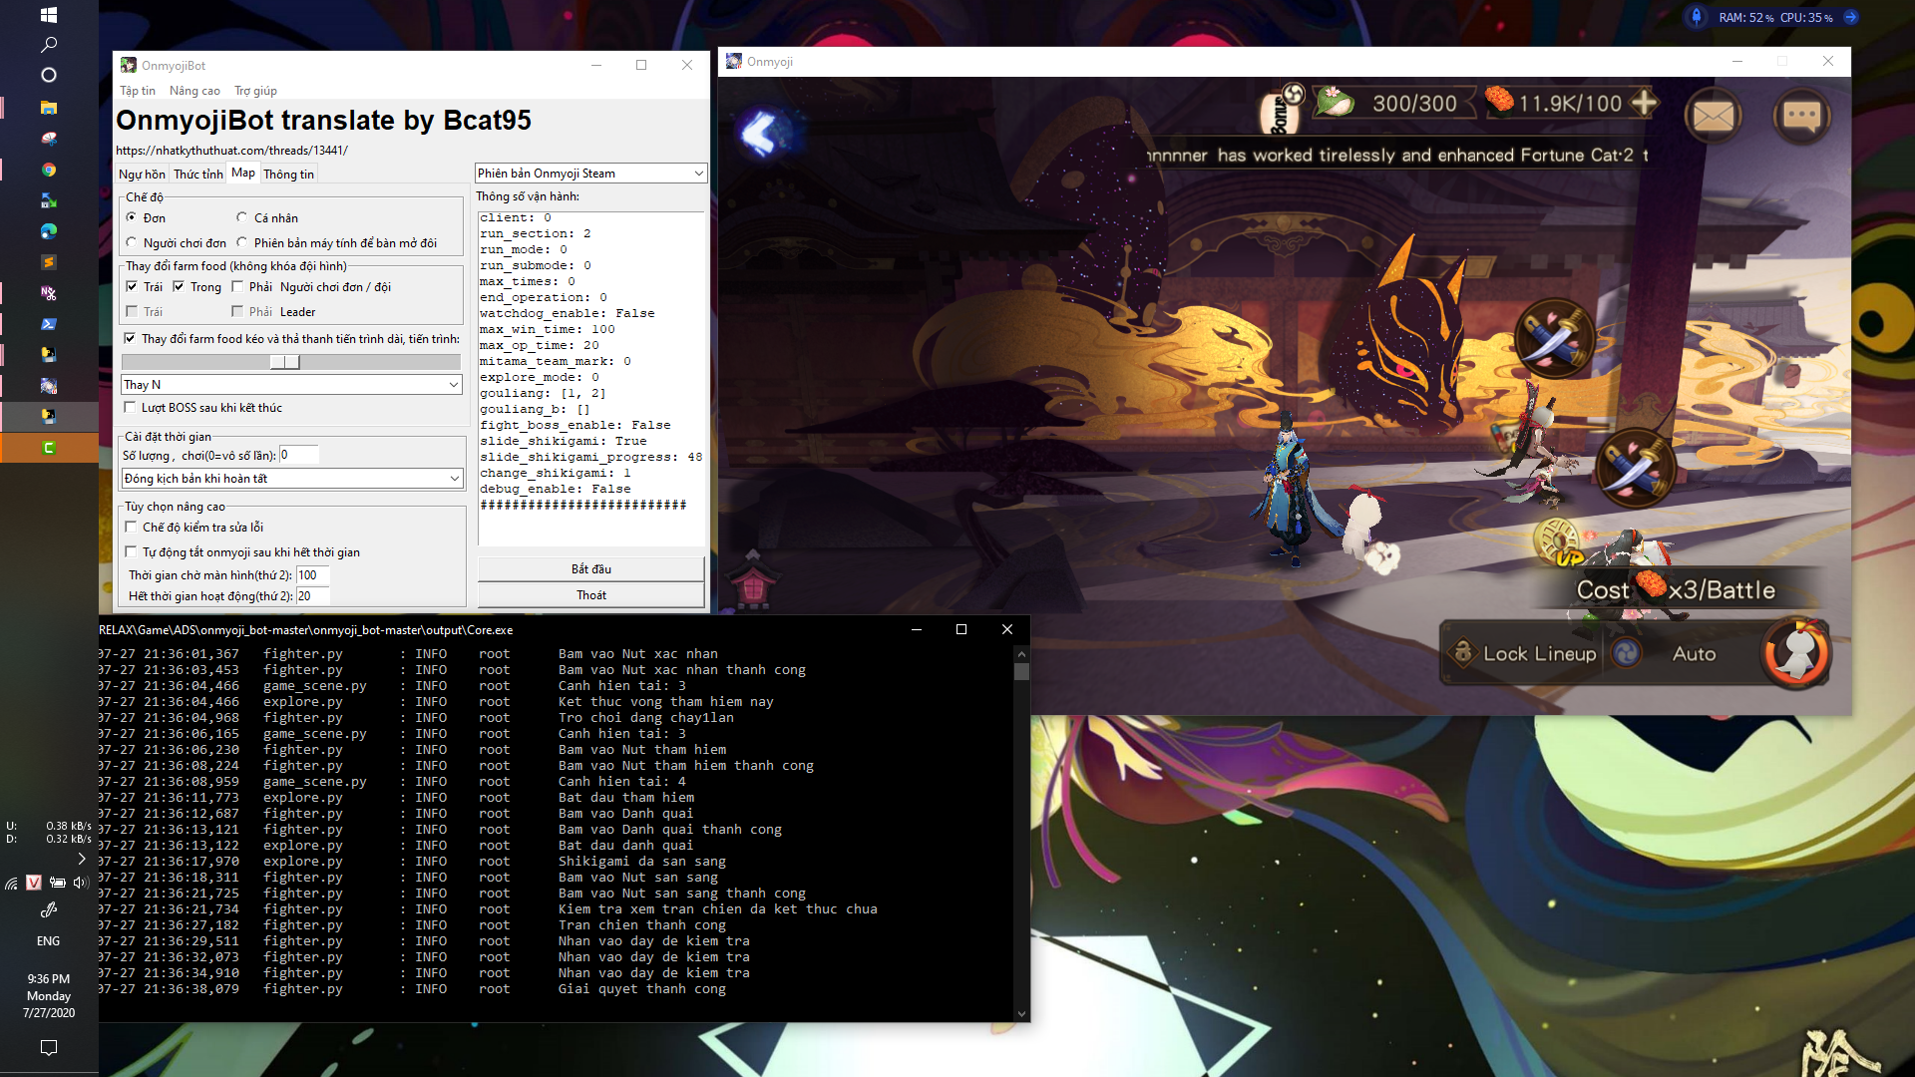Toggle the Auto rotation icon

click(x=1627, y=653)
